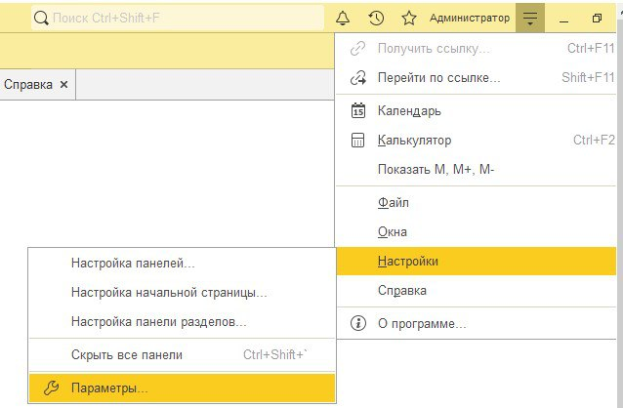Image resolution: width=623 pixels, height=408 pixels.
Task: Expand the Файл submenu
Action: 476,203
